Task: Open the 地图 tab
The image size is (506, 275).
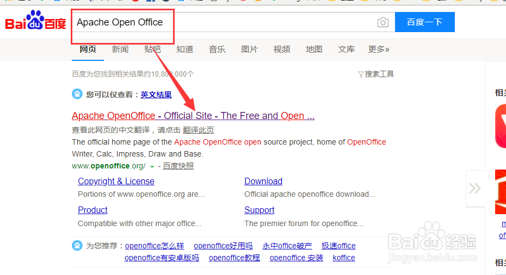Action: click(314, 49)
